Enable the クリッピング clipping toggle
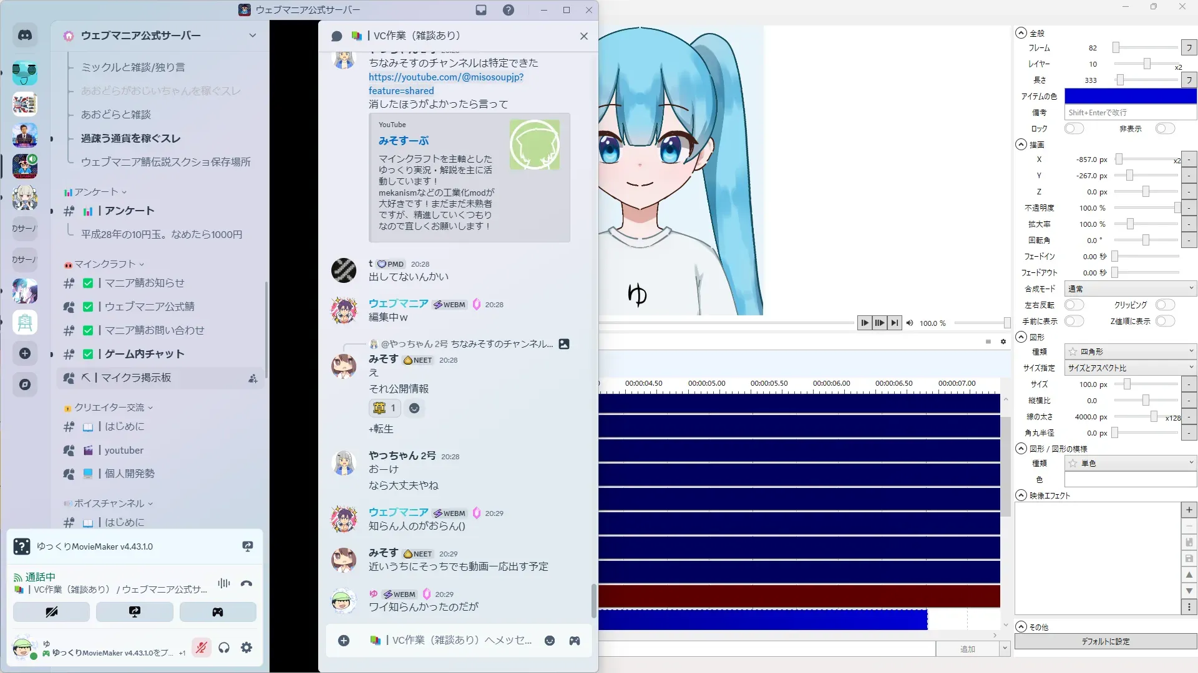The height and width of the screenshot is (673, 1198). point(1164,305)
